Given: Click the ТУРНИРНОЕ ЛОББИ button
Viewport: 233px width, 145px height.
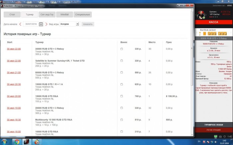Looking at the screenshot, I should coord(214,125).
